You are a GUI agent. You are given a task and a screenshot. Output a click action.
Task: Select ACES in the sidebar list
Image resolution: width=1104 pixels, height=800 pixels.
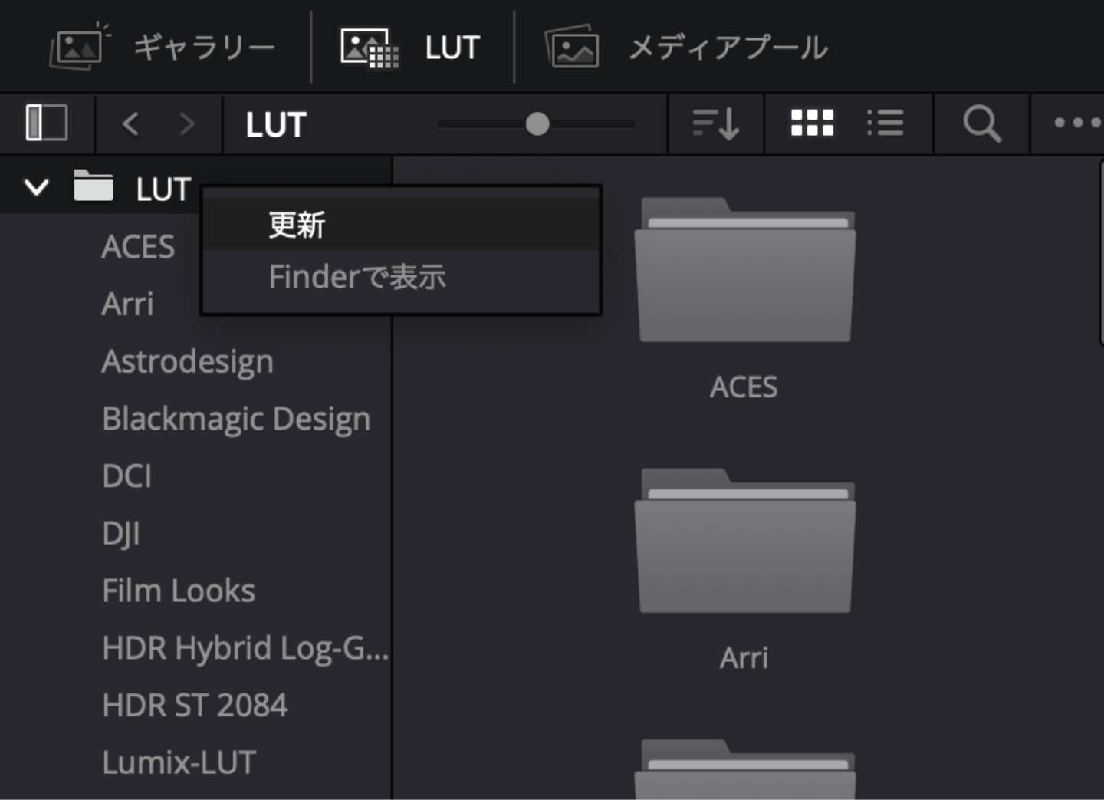click(x=138, y=247)
